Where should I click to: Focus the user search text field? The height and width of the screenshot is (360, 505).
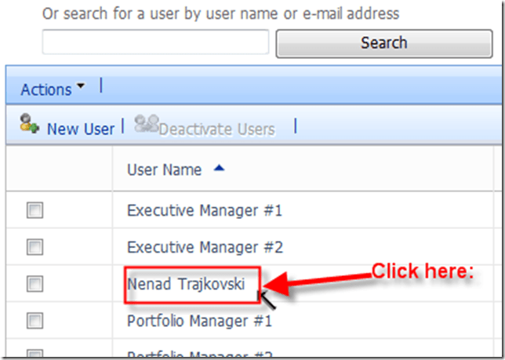pyautogui.click(x=155, y=42)
